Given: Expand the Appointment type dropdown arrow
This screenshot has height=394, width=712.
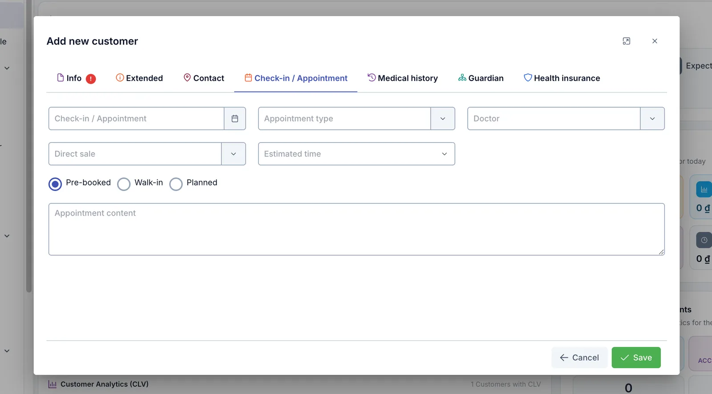Looking at the screenshot, I should coord(443,118).
